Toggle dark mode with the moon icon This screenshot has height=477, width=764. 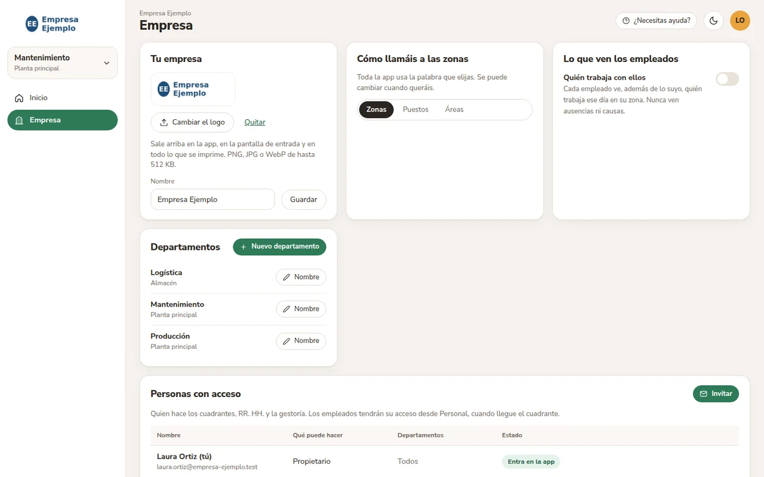[x=713, y=21]
